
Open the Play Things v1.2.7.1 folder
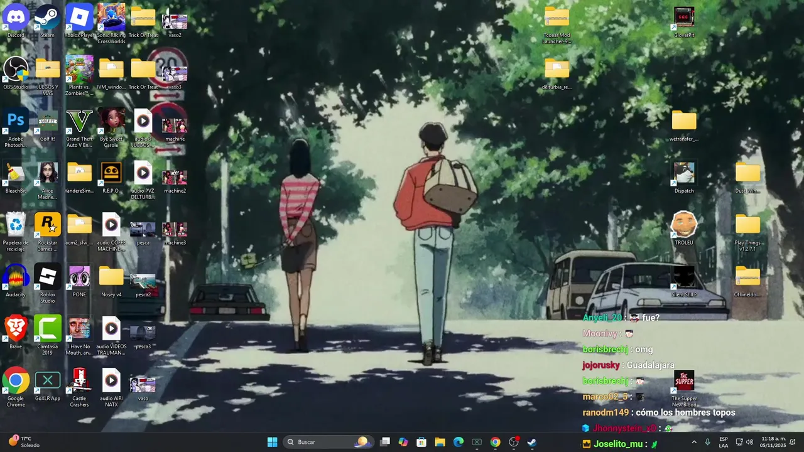coord(747,232)
